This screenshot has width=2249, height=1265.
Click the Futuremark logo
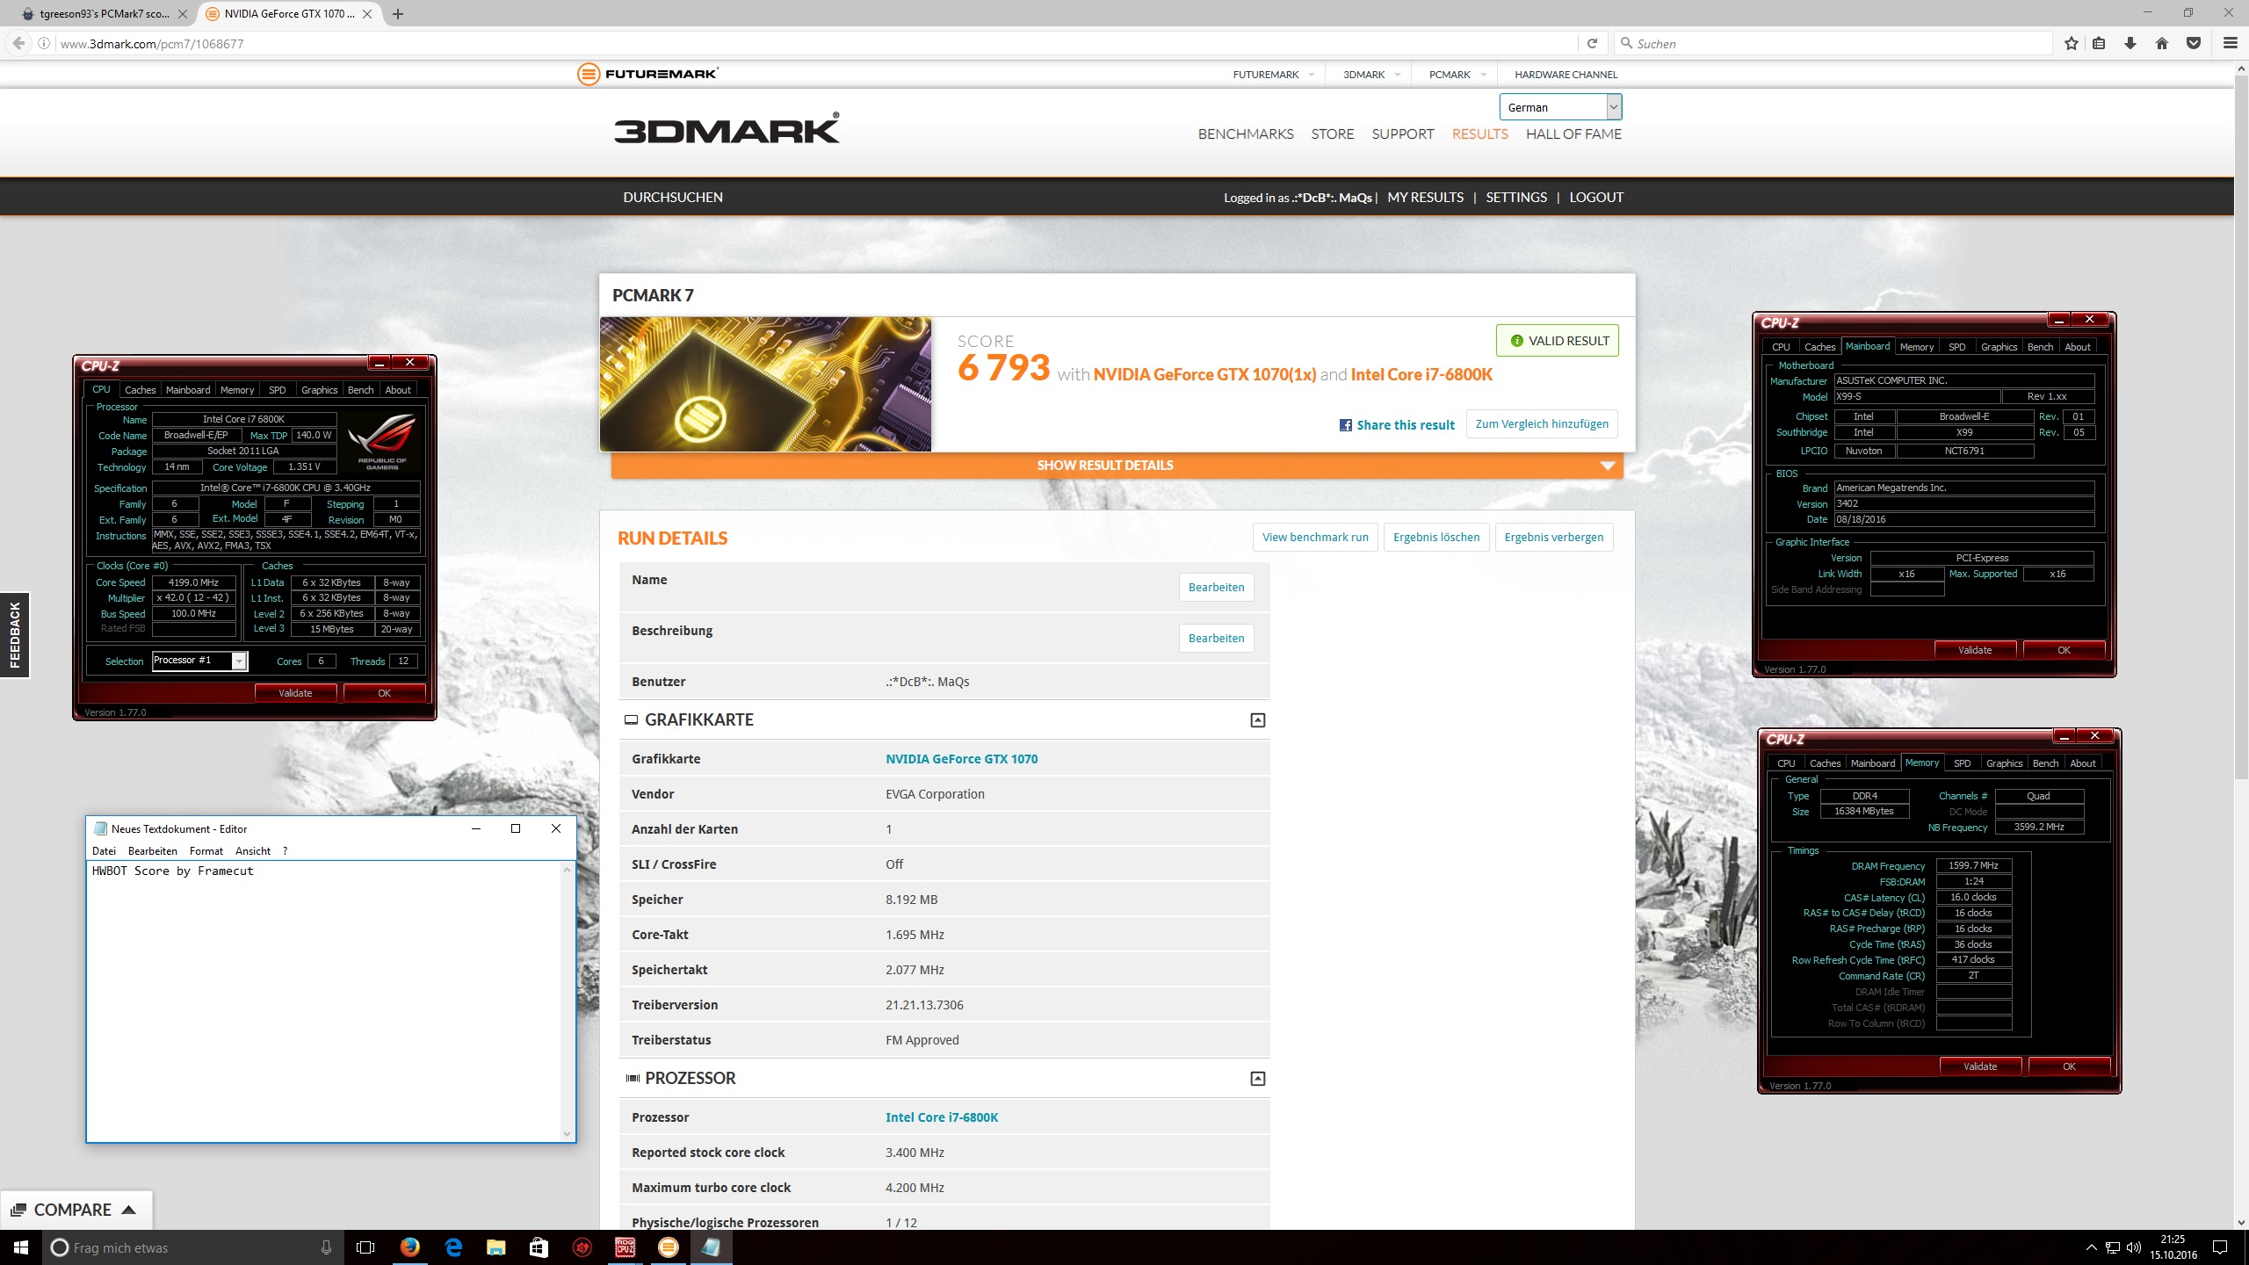click(x=647, y=74)
